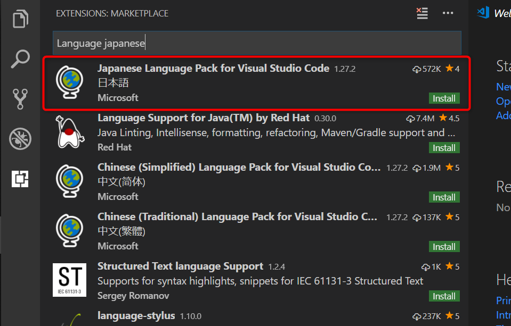Image resolution: width=511 pixels, height=326 pixels.
Task: Install Chinese (Simplified) Language Pack
Action: pos(444,197)
